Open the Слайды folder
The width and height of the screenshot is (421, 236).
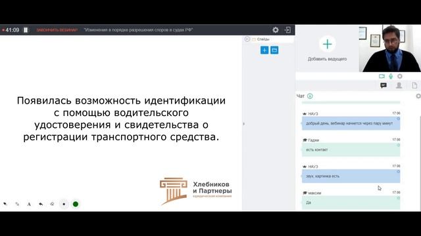point(260,39)
